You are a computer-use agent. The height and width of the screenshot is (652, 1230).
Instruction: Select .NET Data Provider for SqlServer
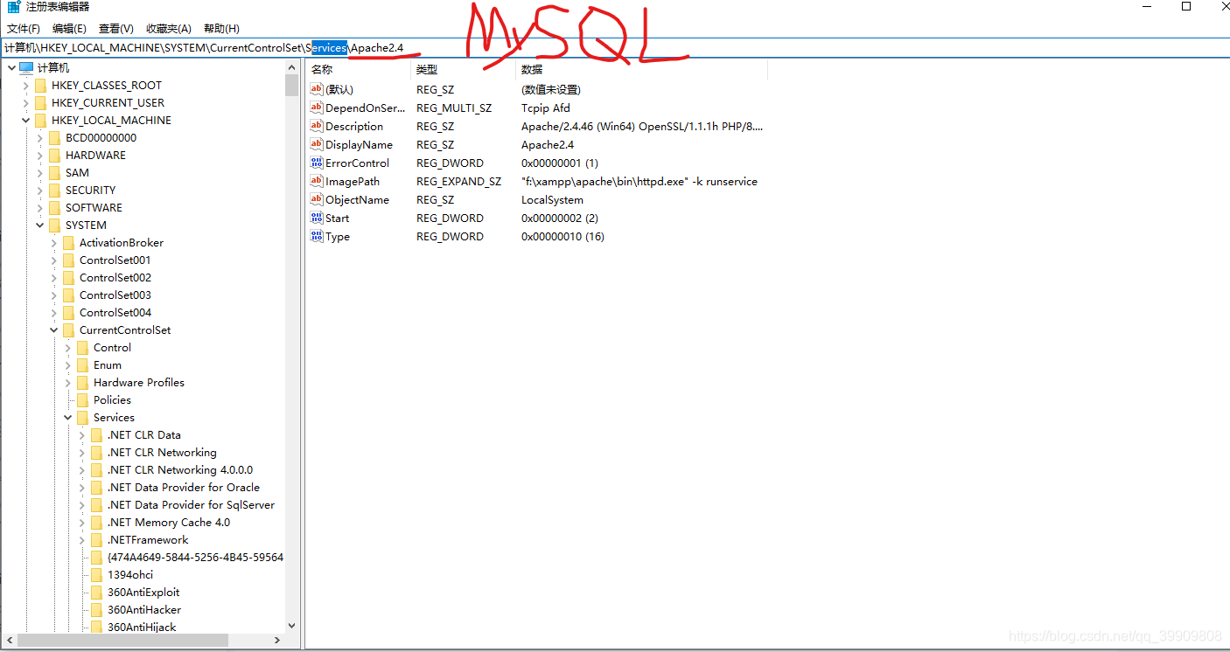(191, 504)
